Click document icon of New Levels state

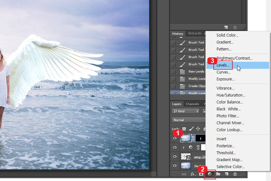click(x=182, y=72)
